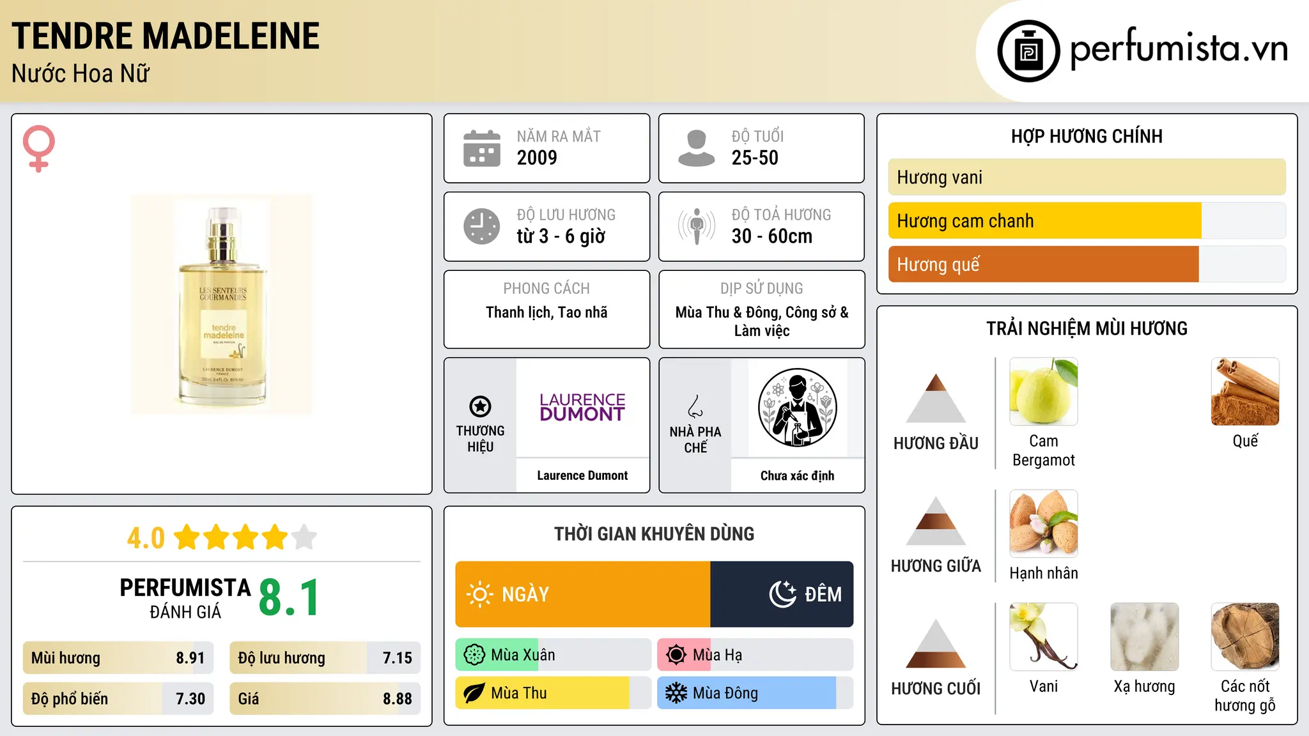
Task: Click the Cam Bergamot note label
Action: coord(1044,450)
